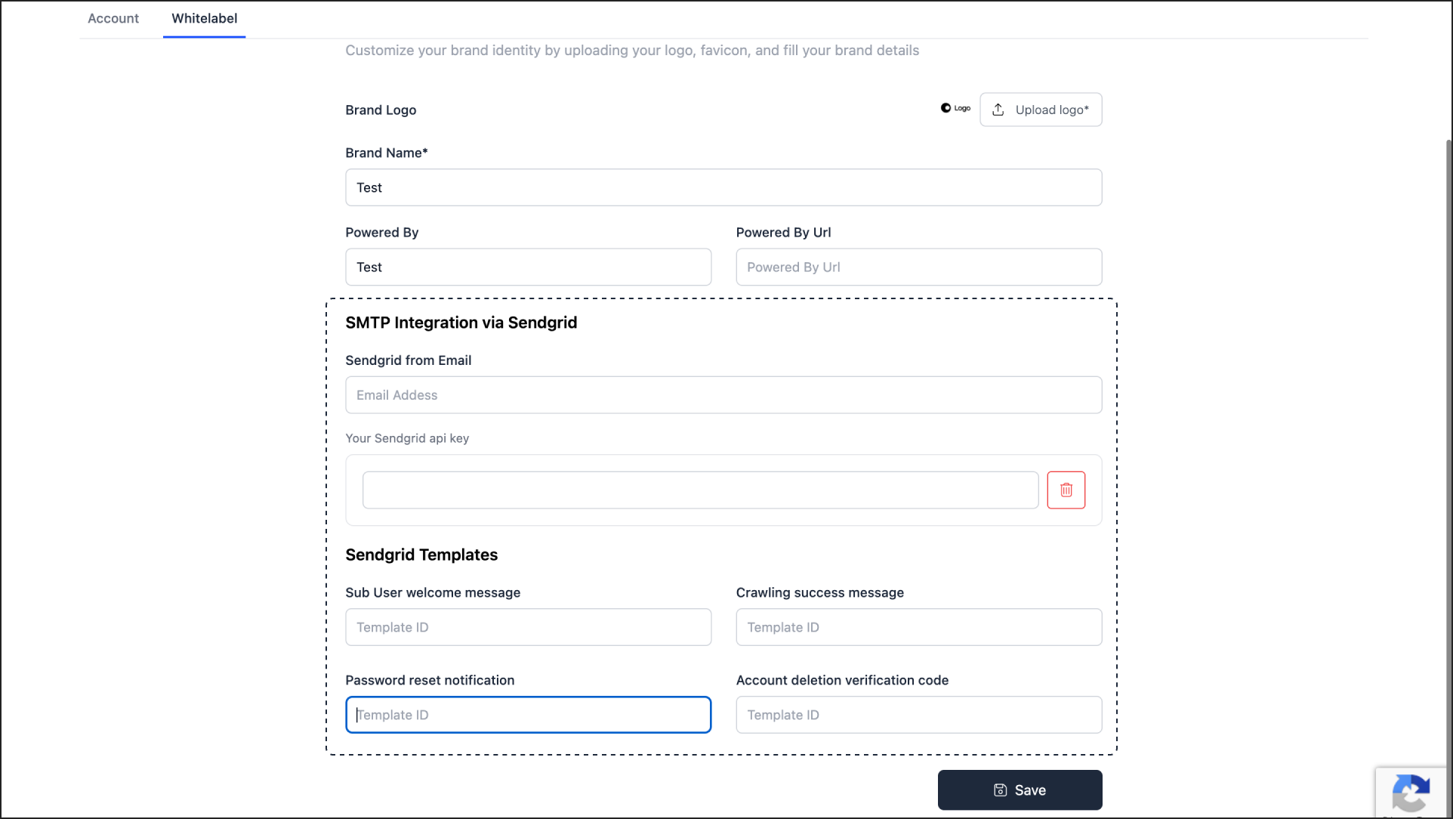The height and width of the screenshot is (819, 1453).
Task: Click the Sub User welcome message Template ID field
Action: tap(528, 627)
